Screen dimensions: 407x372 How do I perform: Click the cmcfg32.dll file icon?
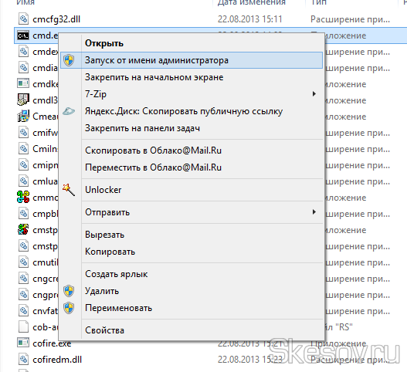23,19
